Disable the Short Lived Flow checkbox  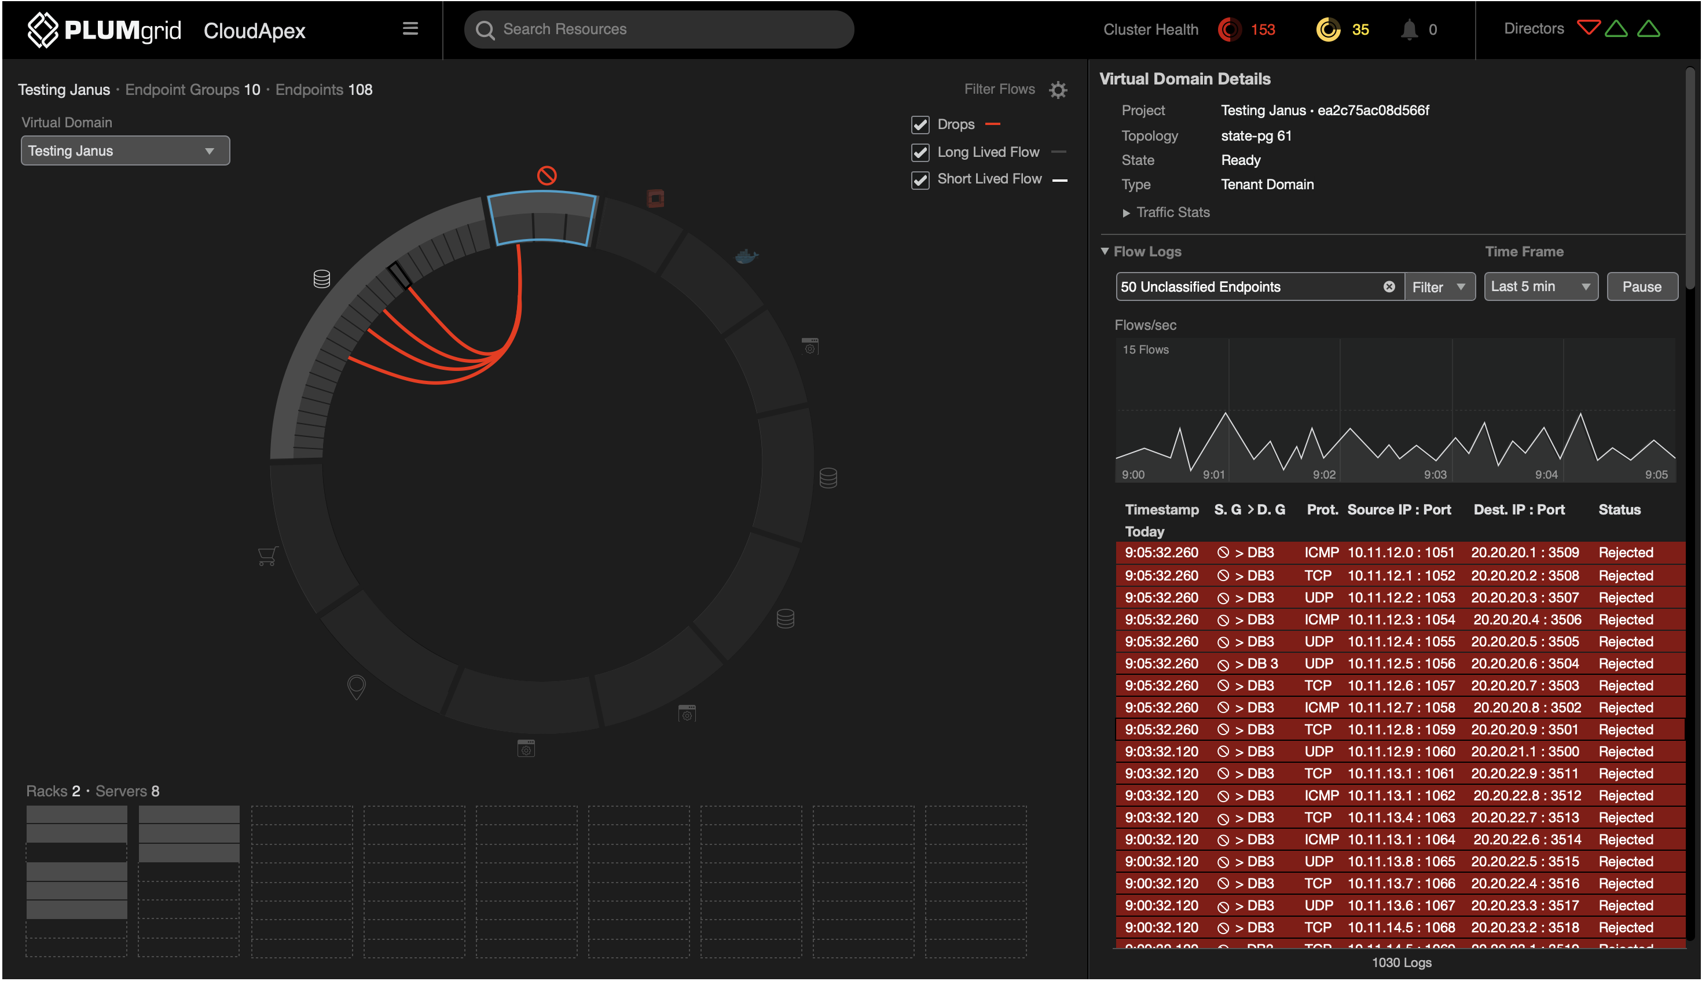pyautogui.click(x=920, y=180)
